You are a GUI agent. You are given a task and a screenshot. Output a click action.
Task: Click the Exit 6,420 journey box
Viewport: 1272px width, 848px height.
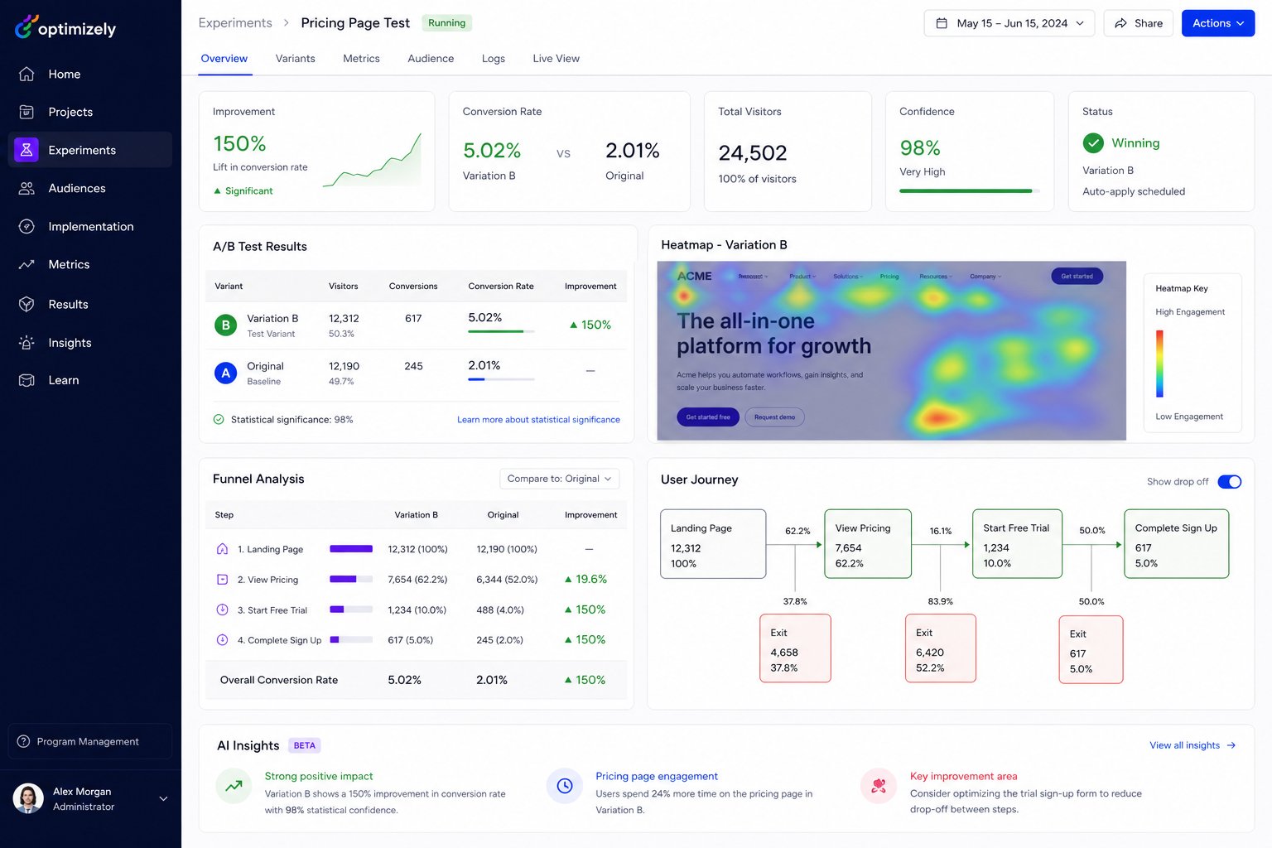point(940,648)
